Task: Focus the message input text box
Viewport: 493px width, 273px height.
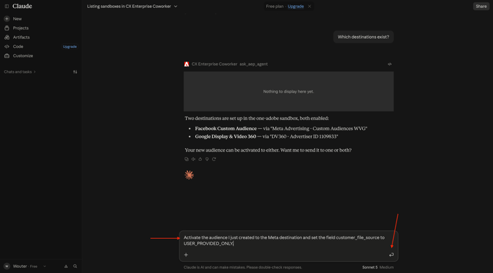Action: coord(289,240)
